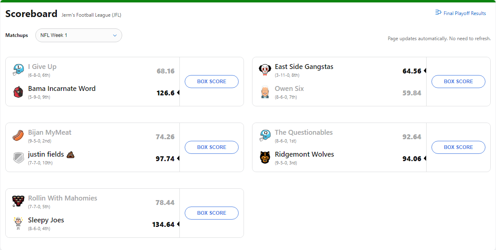Click Ridgemont Wolves team logo
Image resolution: width=496 pixels, height=250 pixels.
(265, 157)
